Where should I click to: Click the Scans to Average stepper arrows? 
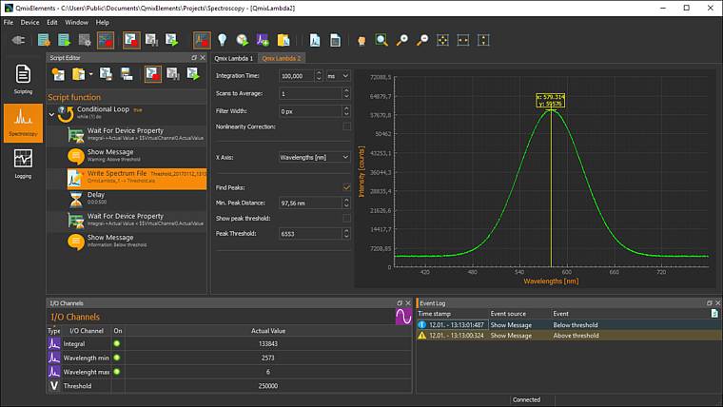click(x=346, y=93)
